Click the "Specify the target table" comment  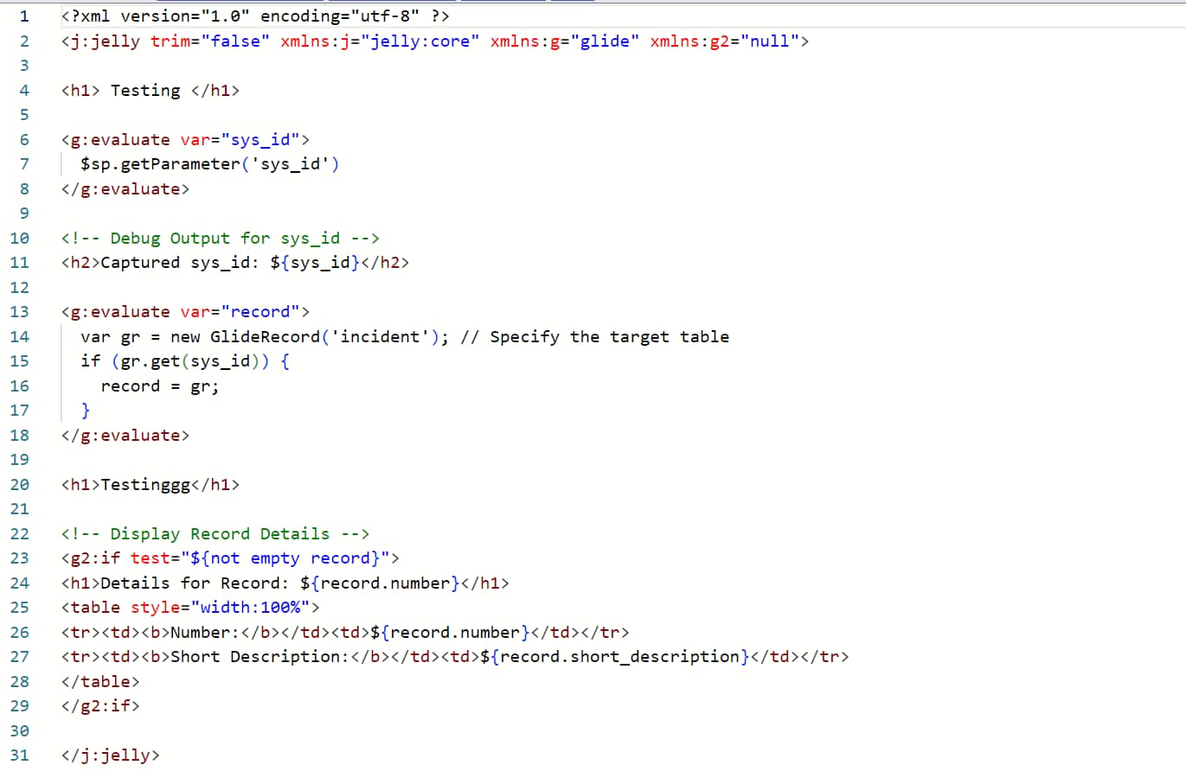[x=595, y=336]
